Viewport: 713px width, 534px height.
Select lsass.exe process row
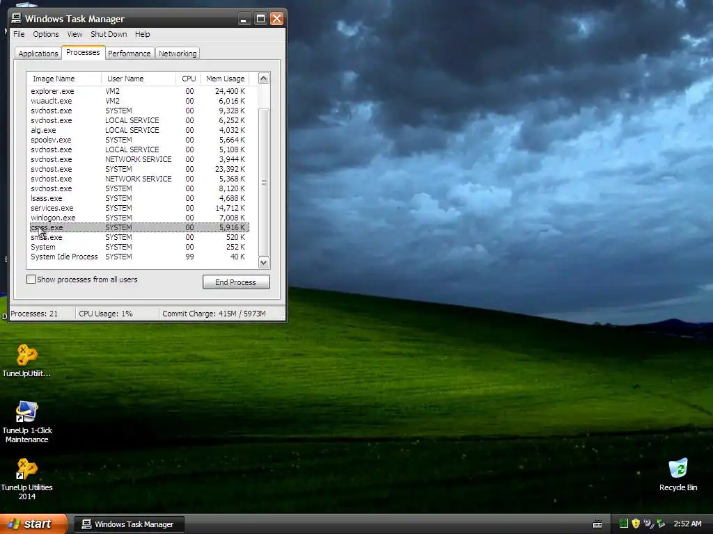click(x=139, y=198)
